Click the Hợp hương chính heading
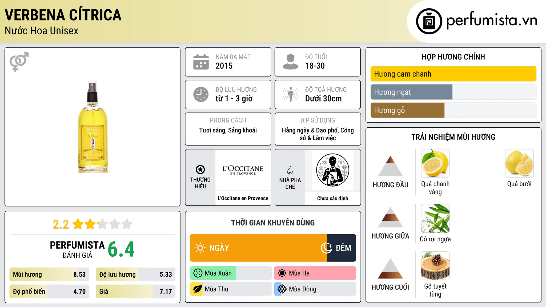Image resolution: width=546 pixels, height=307 pixels. point(453,57)
